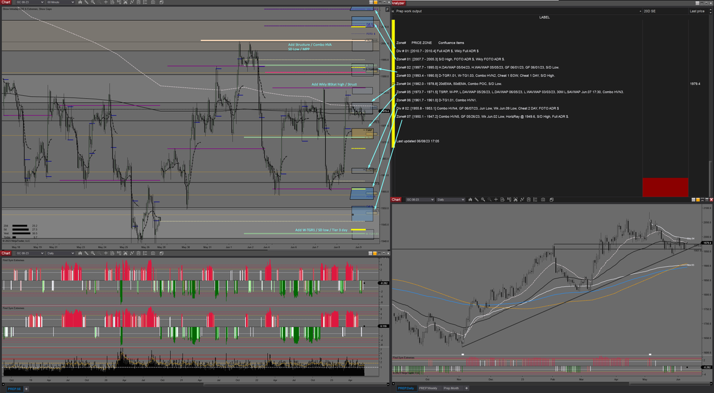
Task: Open properties list icon in 60 Minute chart
Action: point(145,3)
